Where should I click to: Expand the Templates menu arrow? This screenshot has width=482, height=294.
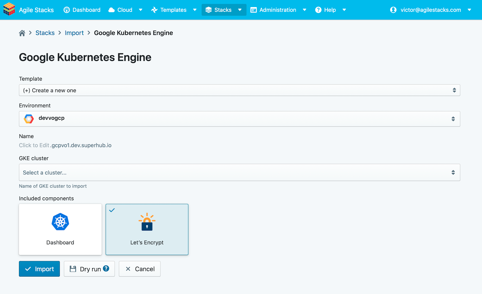point(195,10)
